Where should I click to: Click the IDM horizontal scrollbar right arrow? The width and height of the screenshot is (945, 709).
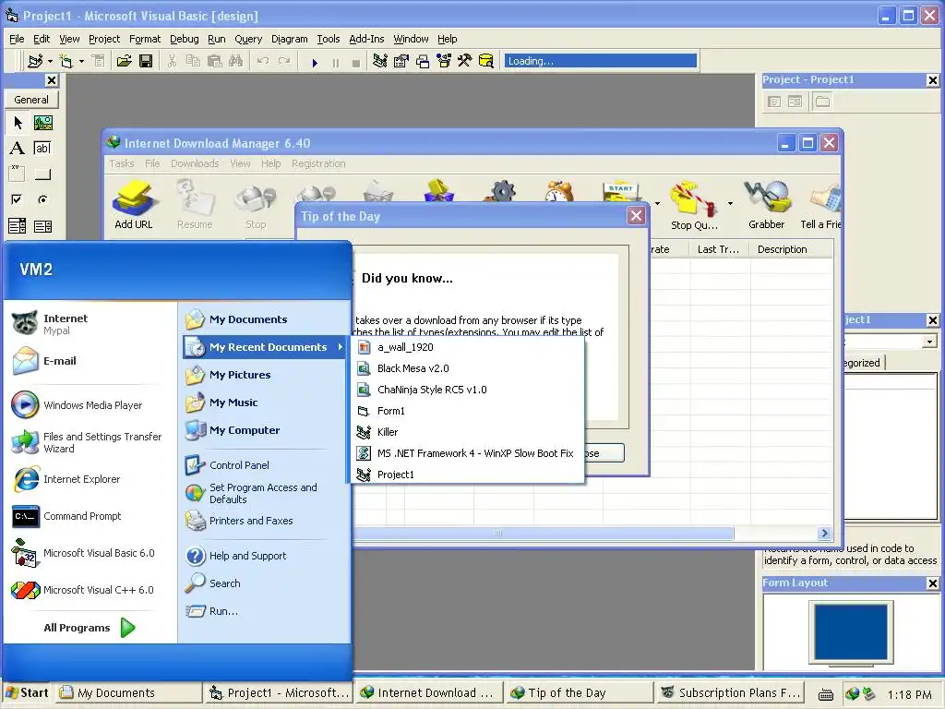pyautogui.click(x=824, y=533)
